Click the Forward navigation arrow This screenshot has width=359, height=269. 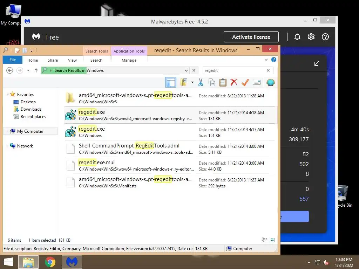pos(20,70)
